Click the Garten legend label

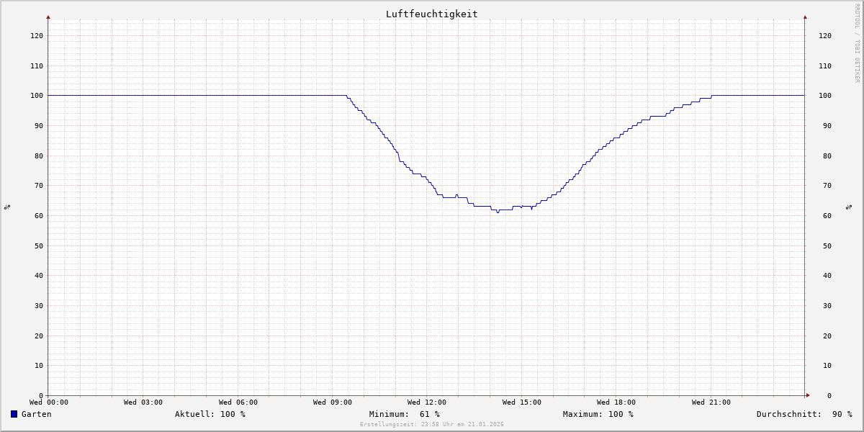point(36,414)
